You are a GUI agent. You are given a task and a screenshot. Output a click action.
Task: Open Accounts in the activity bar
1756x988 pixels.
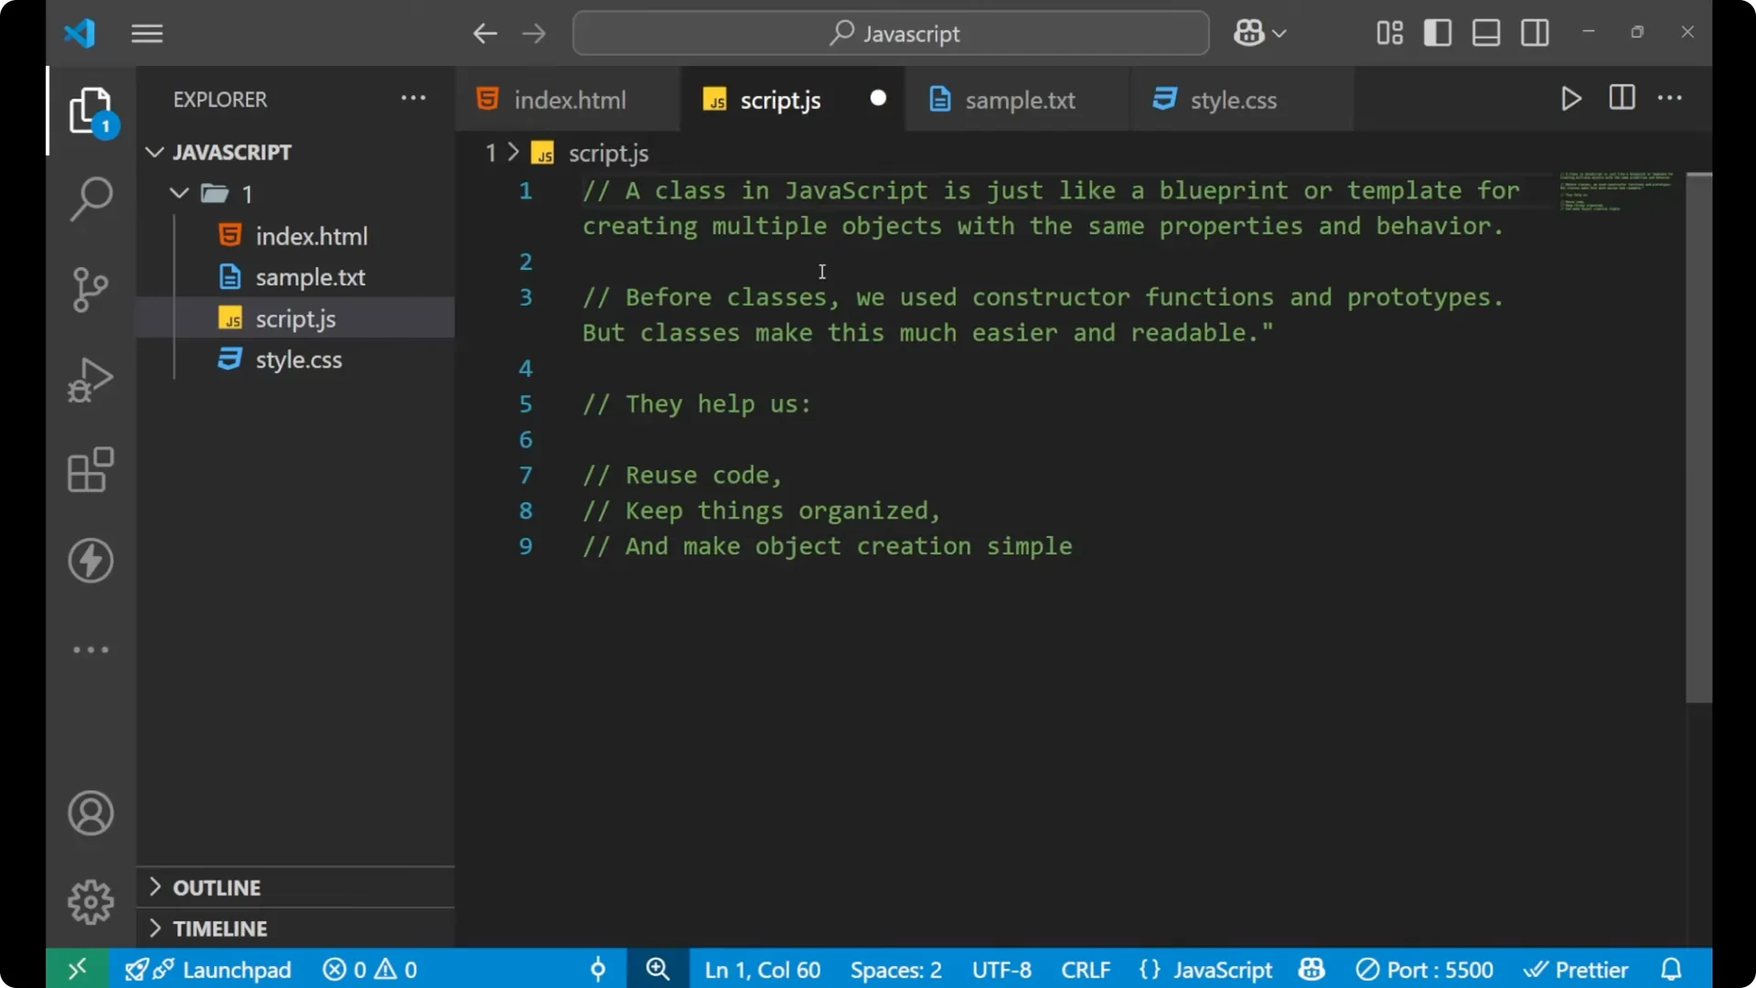(90, 813)
